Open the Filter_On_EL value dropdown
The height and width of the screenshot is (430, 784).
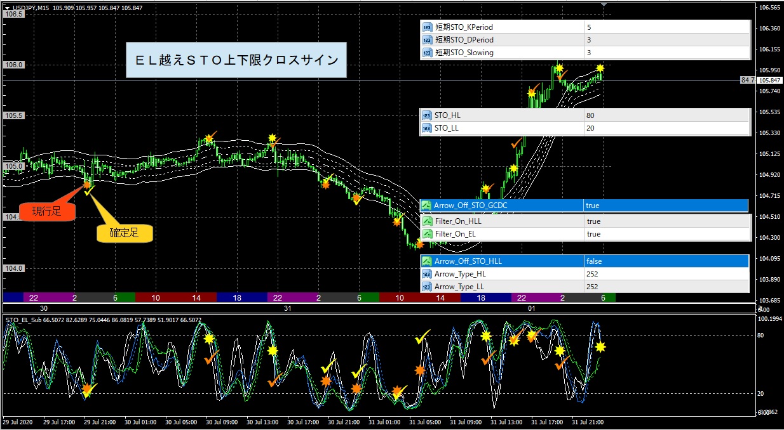(666, 234)
